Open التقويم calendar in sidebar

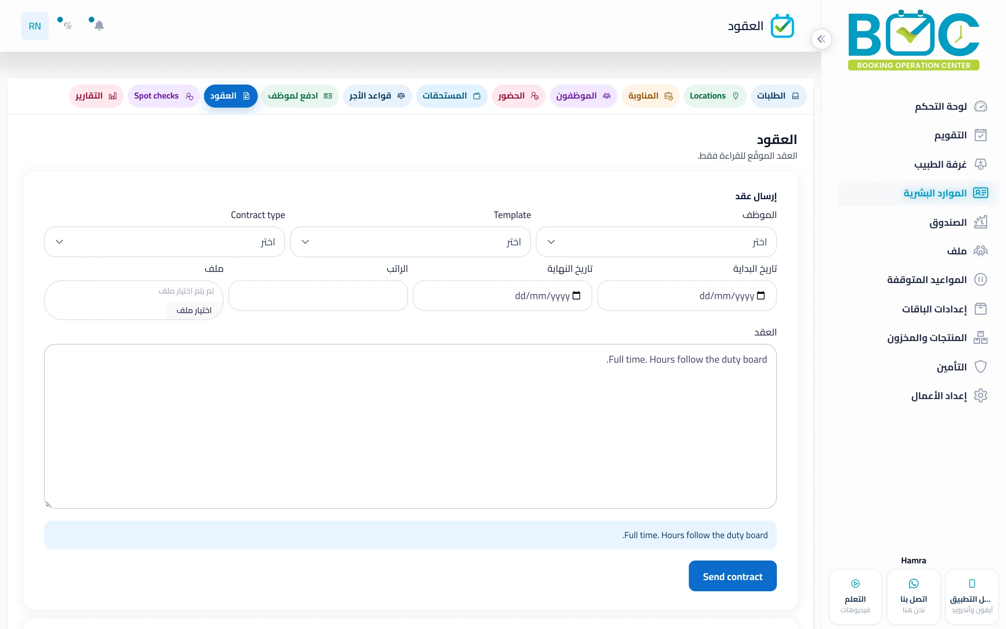pos(918,135)
